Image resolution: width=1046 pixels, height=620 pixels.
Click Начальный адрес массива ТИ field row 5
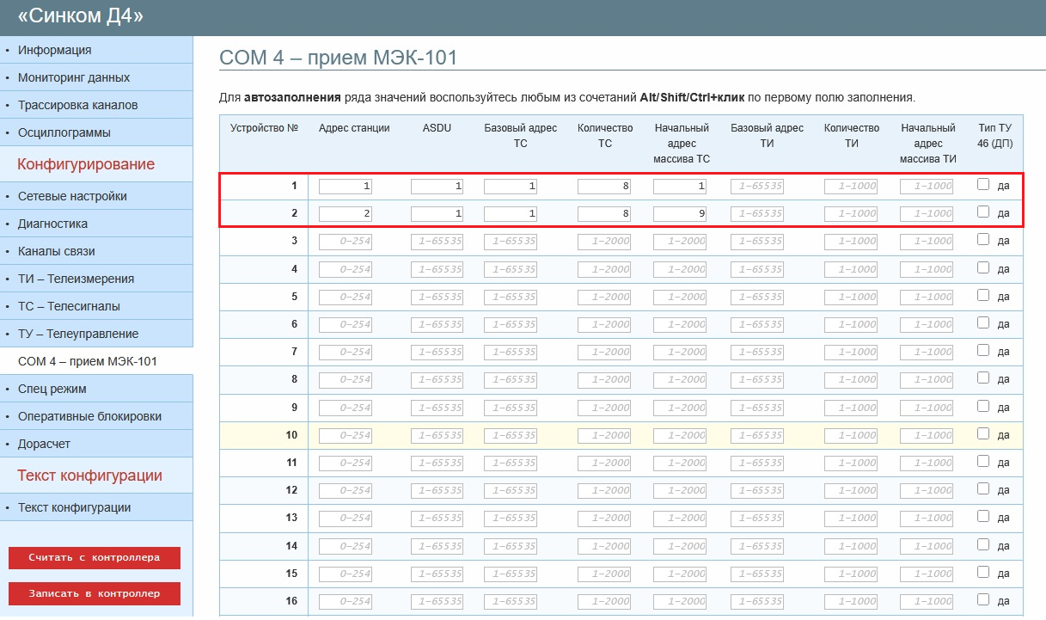[927, 297]
